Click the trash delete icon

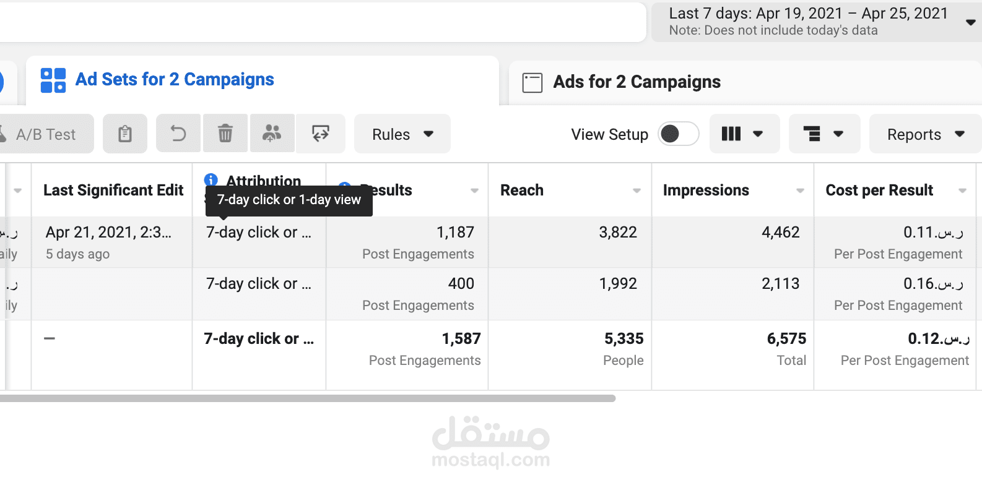click(225, 134)
